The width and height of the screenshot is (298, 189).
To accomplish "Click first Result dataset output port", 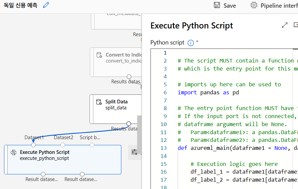I will click(x=43, y=174).
